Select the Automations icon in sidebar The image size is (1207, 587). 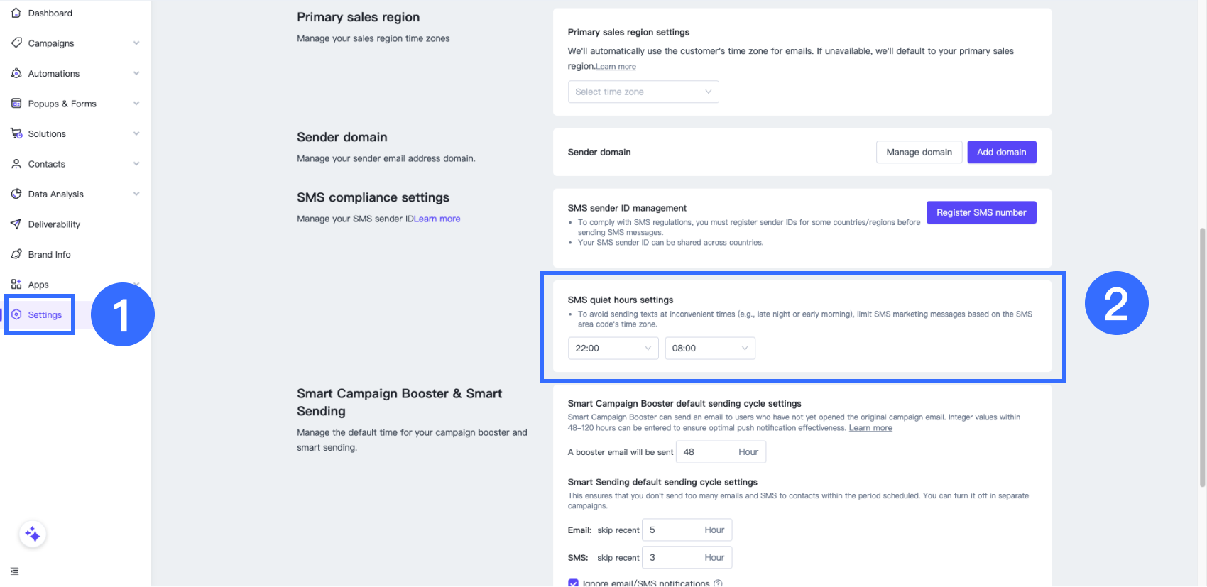point(16,73)
